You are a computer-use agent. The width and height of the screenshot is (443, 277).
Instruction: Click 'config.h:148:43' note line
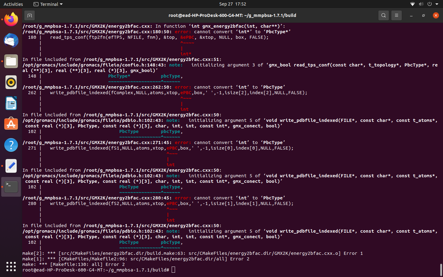(x=230, y=68)
